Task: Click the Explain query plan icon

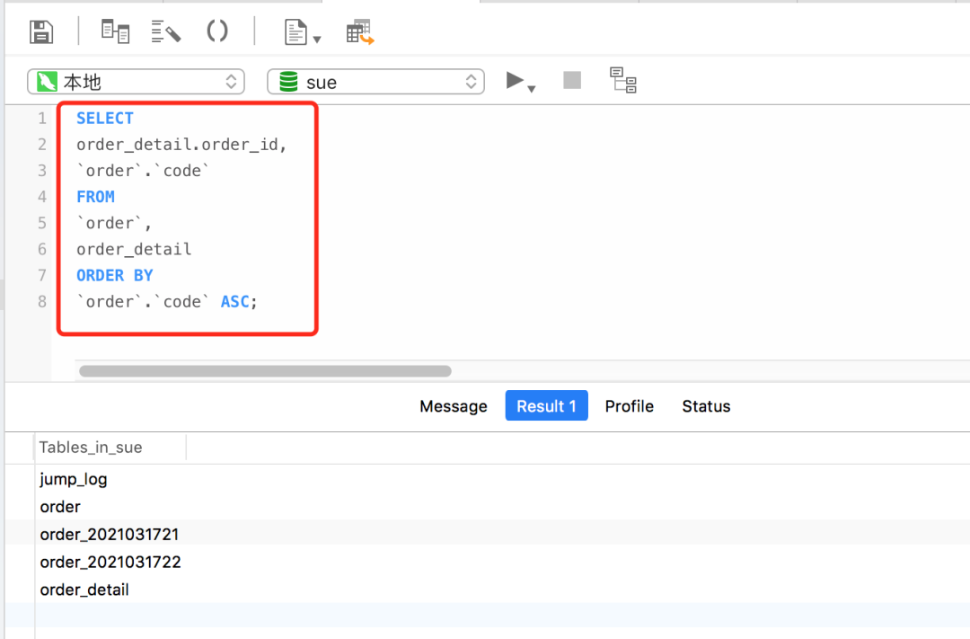Action: pos(622,80)
